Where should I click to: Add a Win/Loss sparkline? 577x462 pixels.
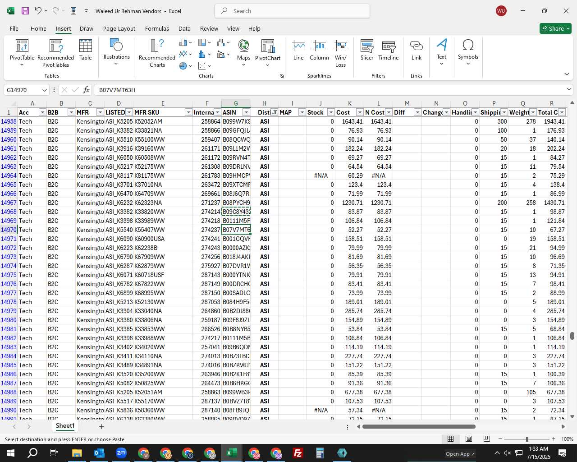[341, 53]
